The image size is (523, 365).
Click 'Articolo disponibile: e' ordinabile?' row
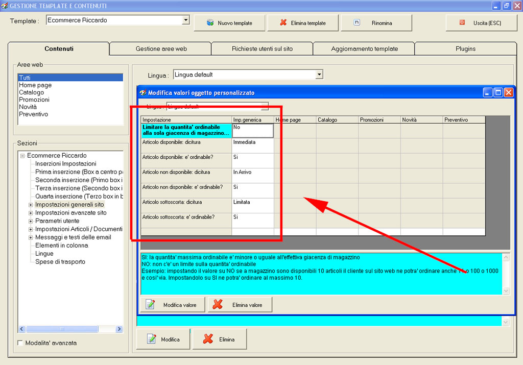coord(186,160)
